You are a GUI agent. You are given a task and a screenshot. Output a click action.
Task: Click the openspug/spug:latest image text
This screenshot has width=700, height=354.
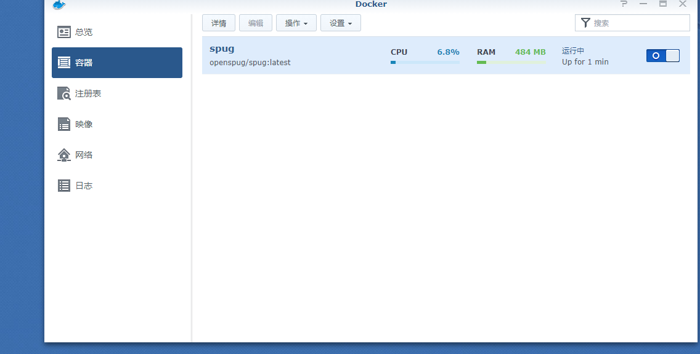tap(250, 63)
